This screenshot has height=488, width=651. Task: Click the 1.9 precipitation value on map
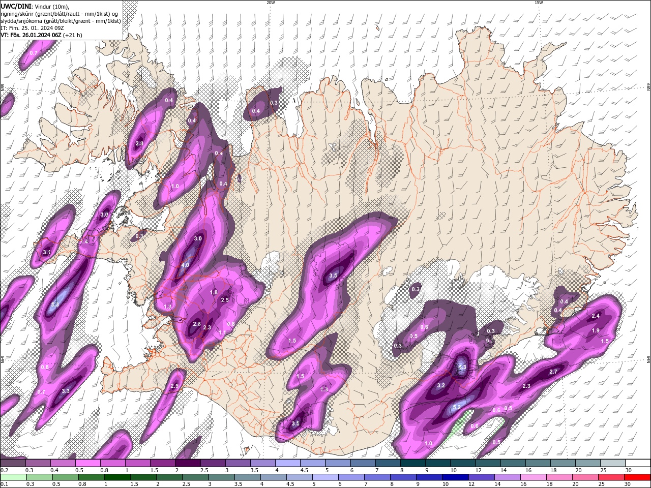[x=596, y=330]
